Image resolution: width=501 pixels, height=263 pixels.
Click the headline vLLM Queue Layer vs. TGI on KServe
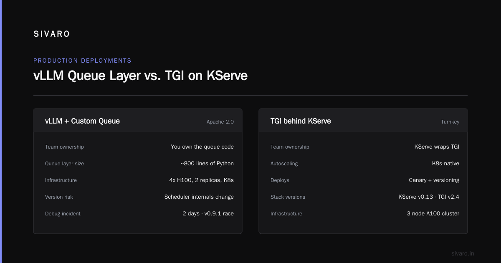click(x=140, y=76)
